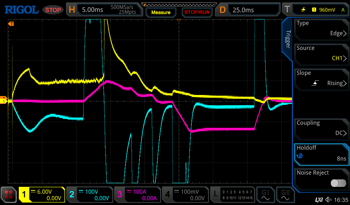Image resolution: width=350 pixels, height=205 pixels.
Task: Click the GII waveform generator icon
Action: [x=285, y=195]
